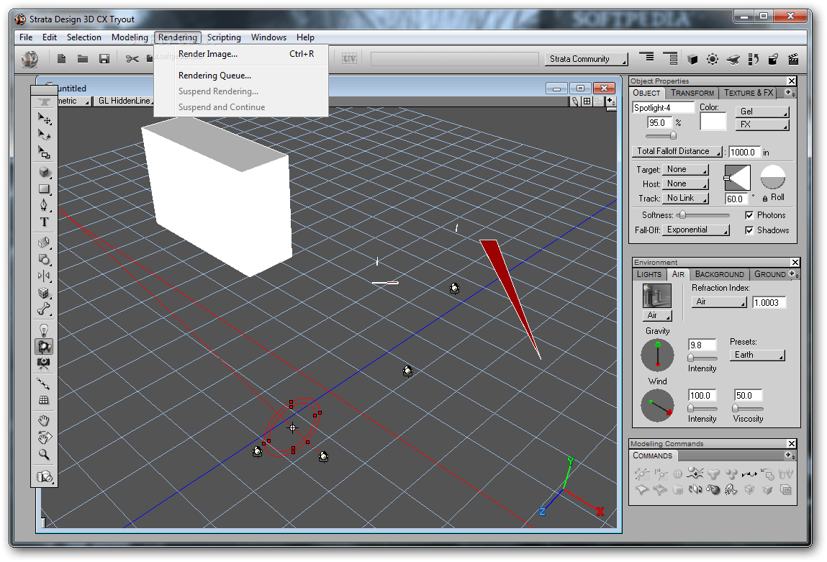Adjust the Wind Viscosity slider
This screenshot has width=827, height=562.
pos(748,408)
